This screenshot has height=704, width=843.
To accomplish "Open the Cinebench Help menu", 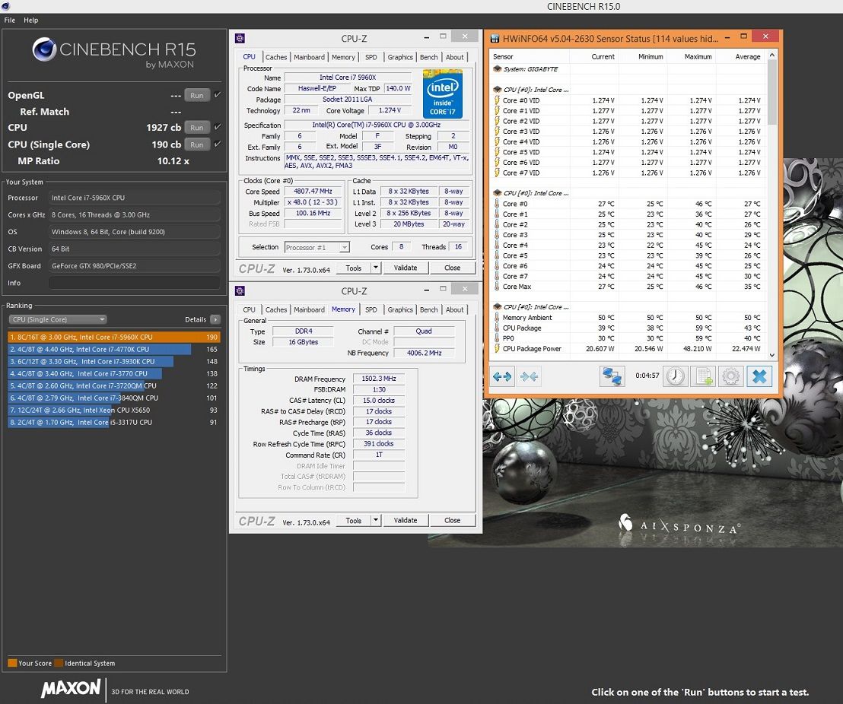I will (30, 20).
